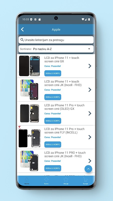Add iPhone 11 Pro FLY INCELL to cart
Image resolution: width=113 pixels, height=201 pixels.
click(53, 144)
